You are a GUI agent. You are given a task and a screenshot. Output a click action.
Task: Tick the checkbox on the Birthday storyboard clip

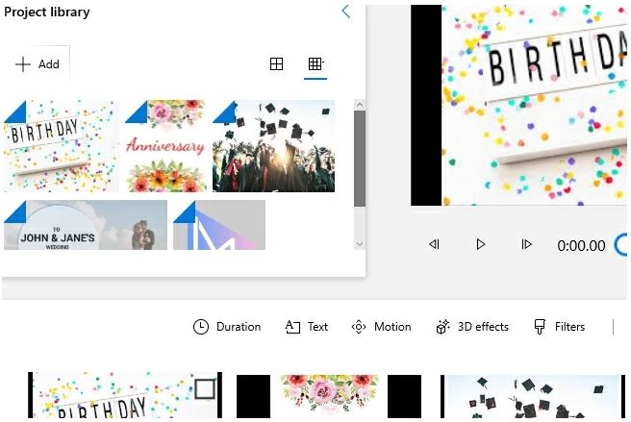(205, 389)
